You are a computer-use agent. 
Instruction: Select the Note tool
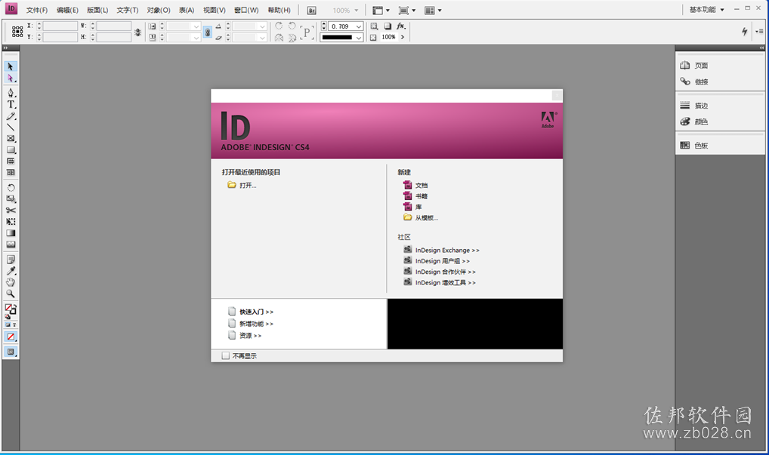[11, 259]
